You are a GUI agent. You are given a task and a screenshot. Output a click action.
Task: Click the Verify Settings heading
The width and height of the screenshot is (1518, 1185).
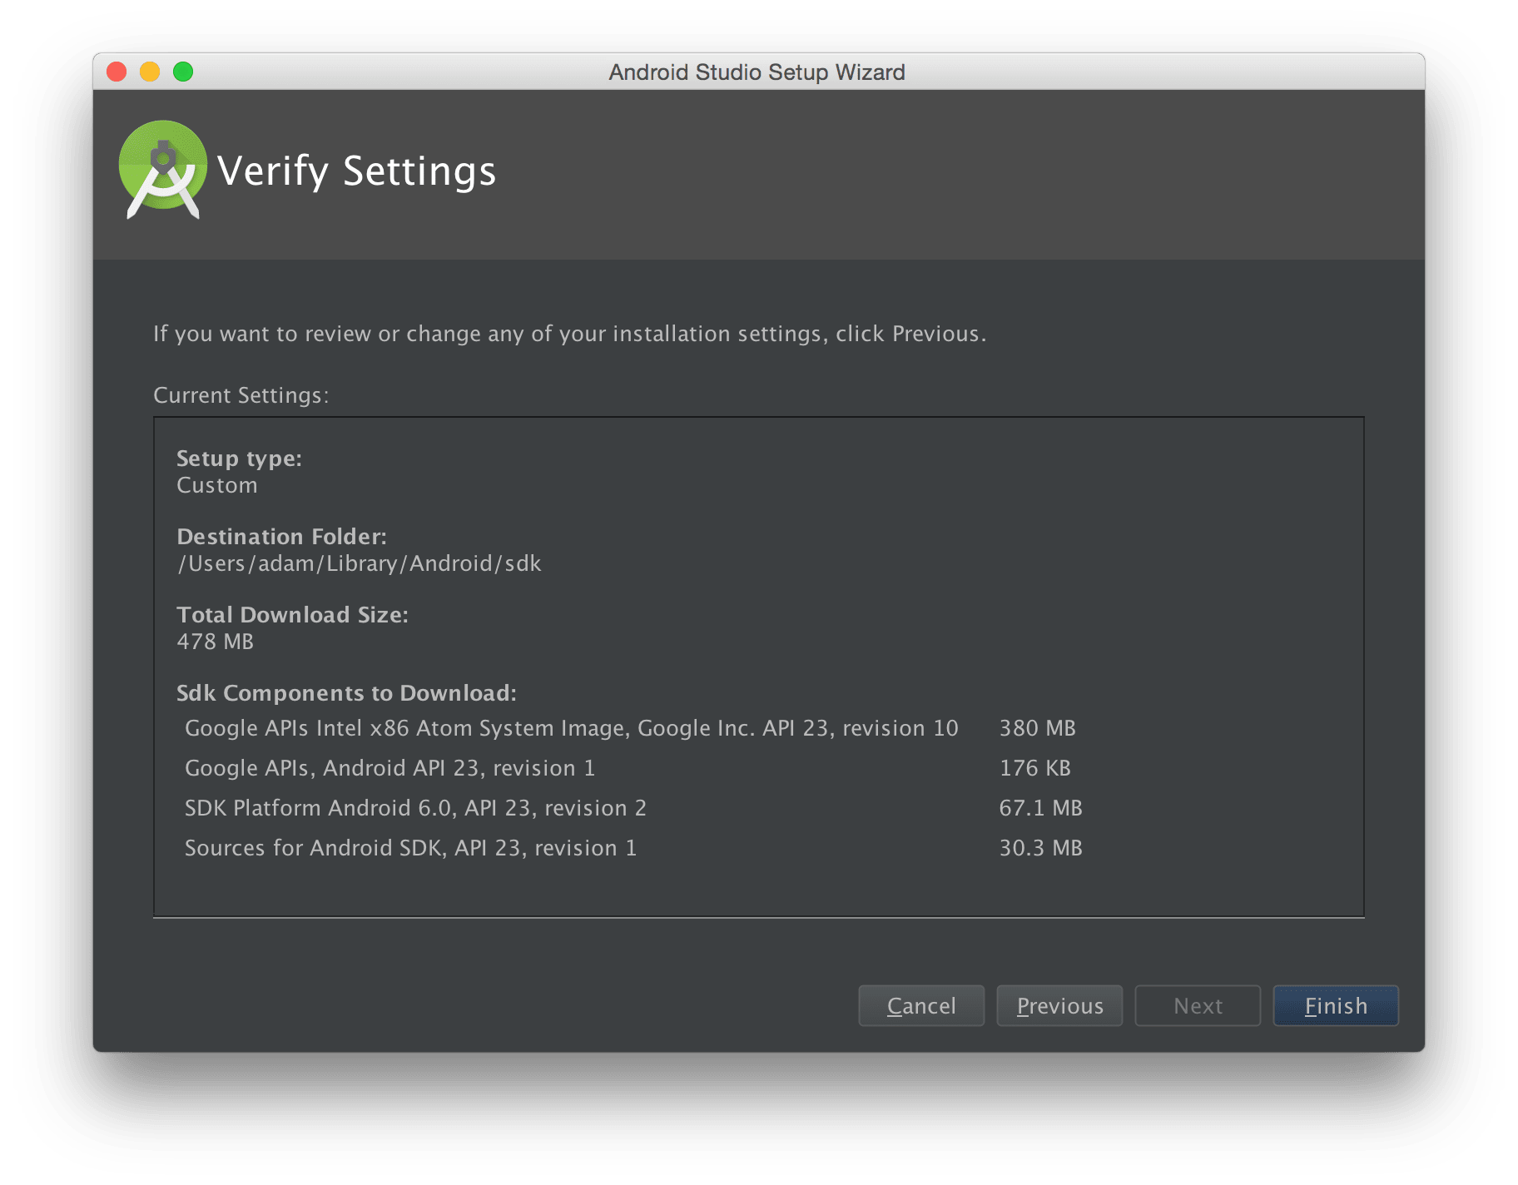(x=356, y=171)
